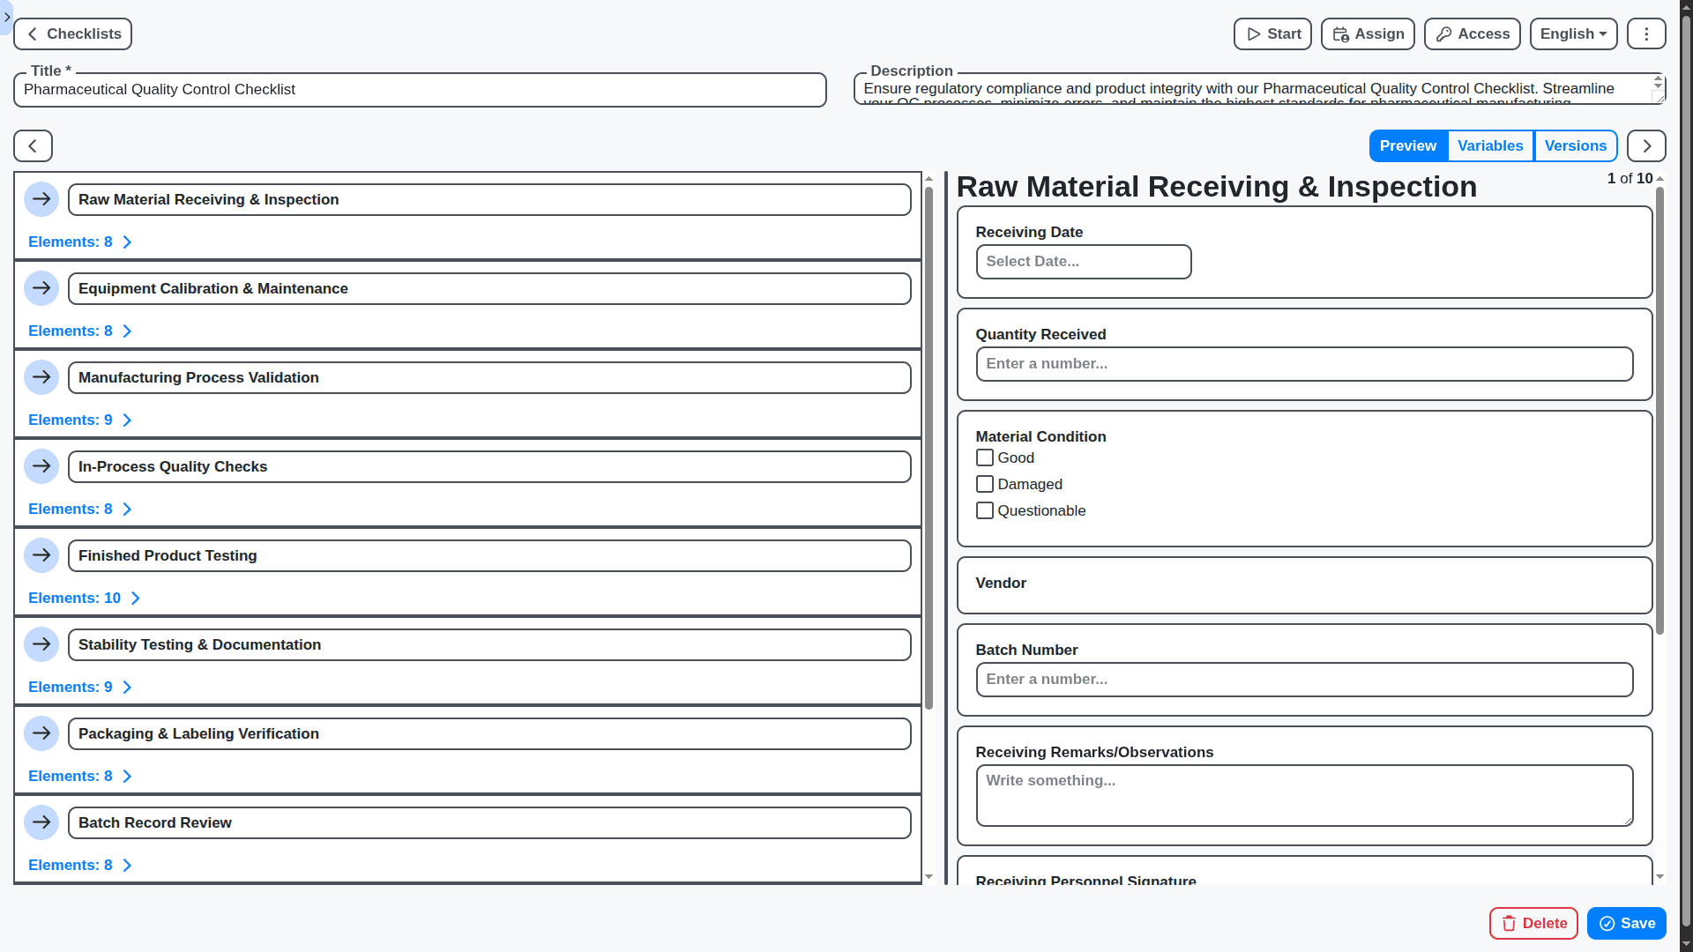Click the right navigation chevron near the Versions tab
The image size is (1693, 952).
click(1645, 145)
